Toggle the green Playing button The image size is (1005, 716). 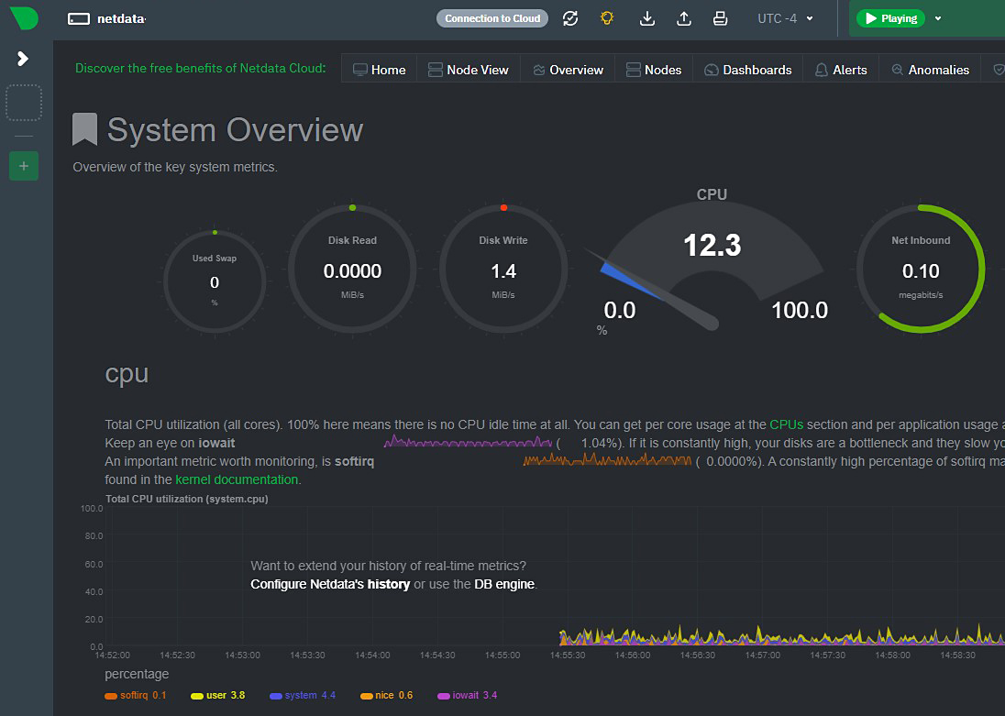coord(889,18)
